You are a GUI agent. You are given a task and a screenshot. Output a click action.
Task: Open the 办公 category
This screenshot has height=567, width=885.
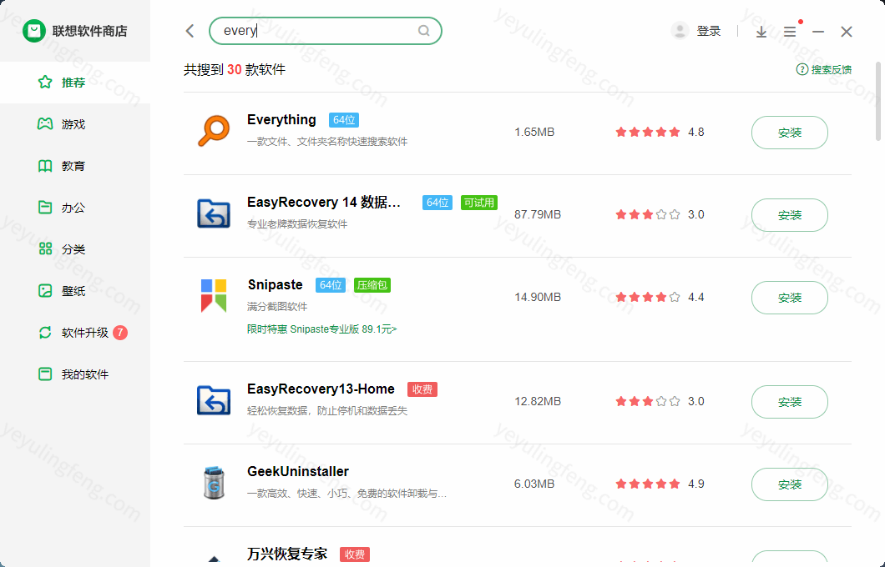point(75,208)
